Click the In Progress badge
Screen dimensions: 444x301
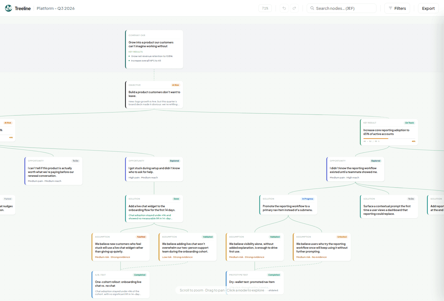(x=308, y=199)
